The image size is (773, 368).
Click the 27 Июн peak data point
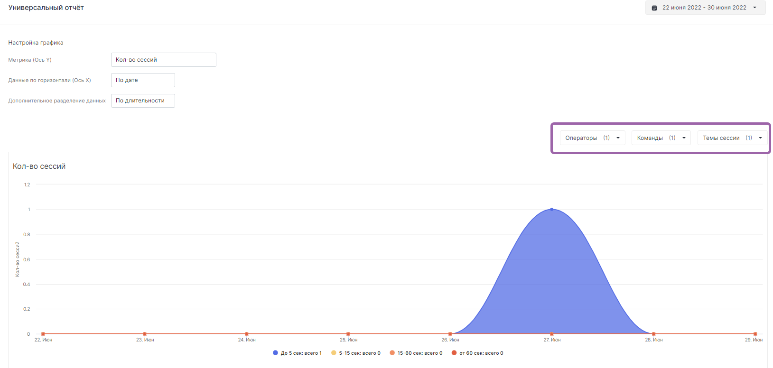551,209
